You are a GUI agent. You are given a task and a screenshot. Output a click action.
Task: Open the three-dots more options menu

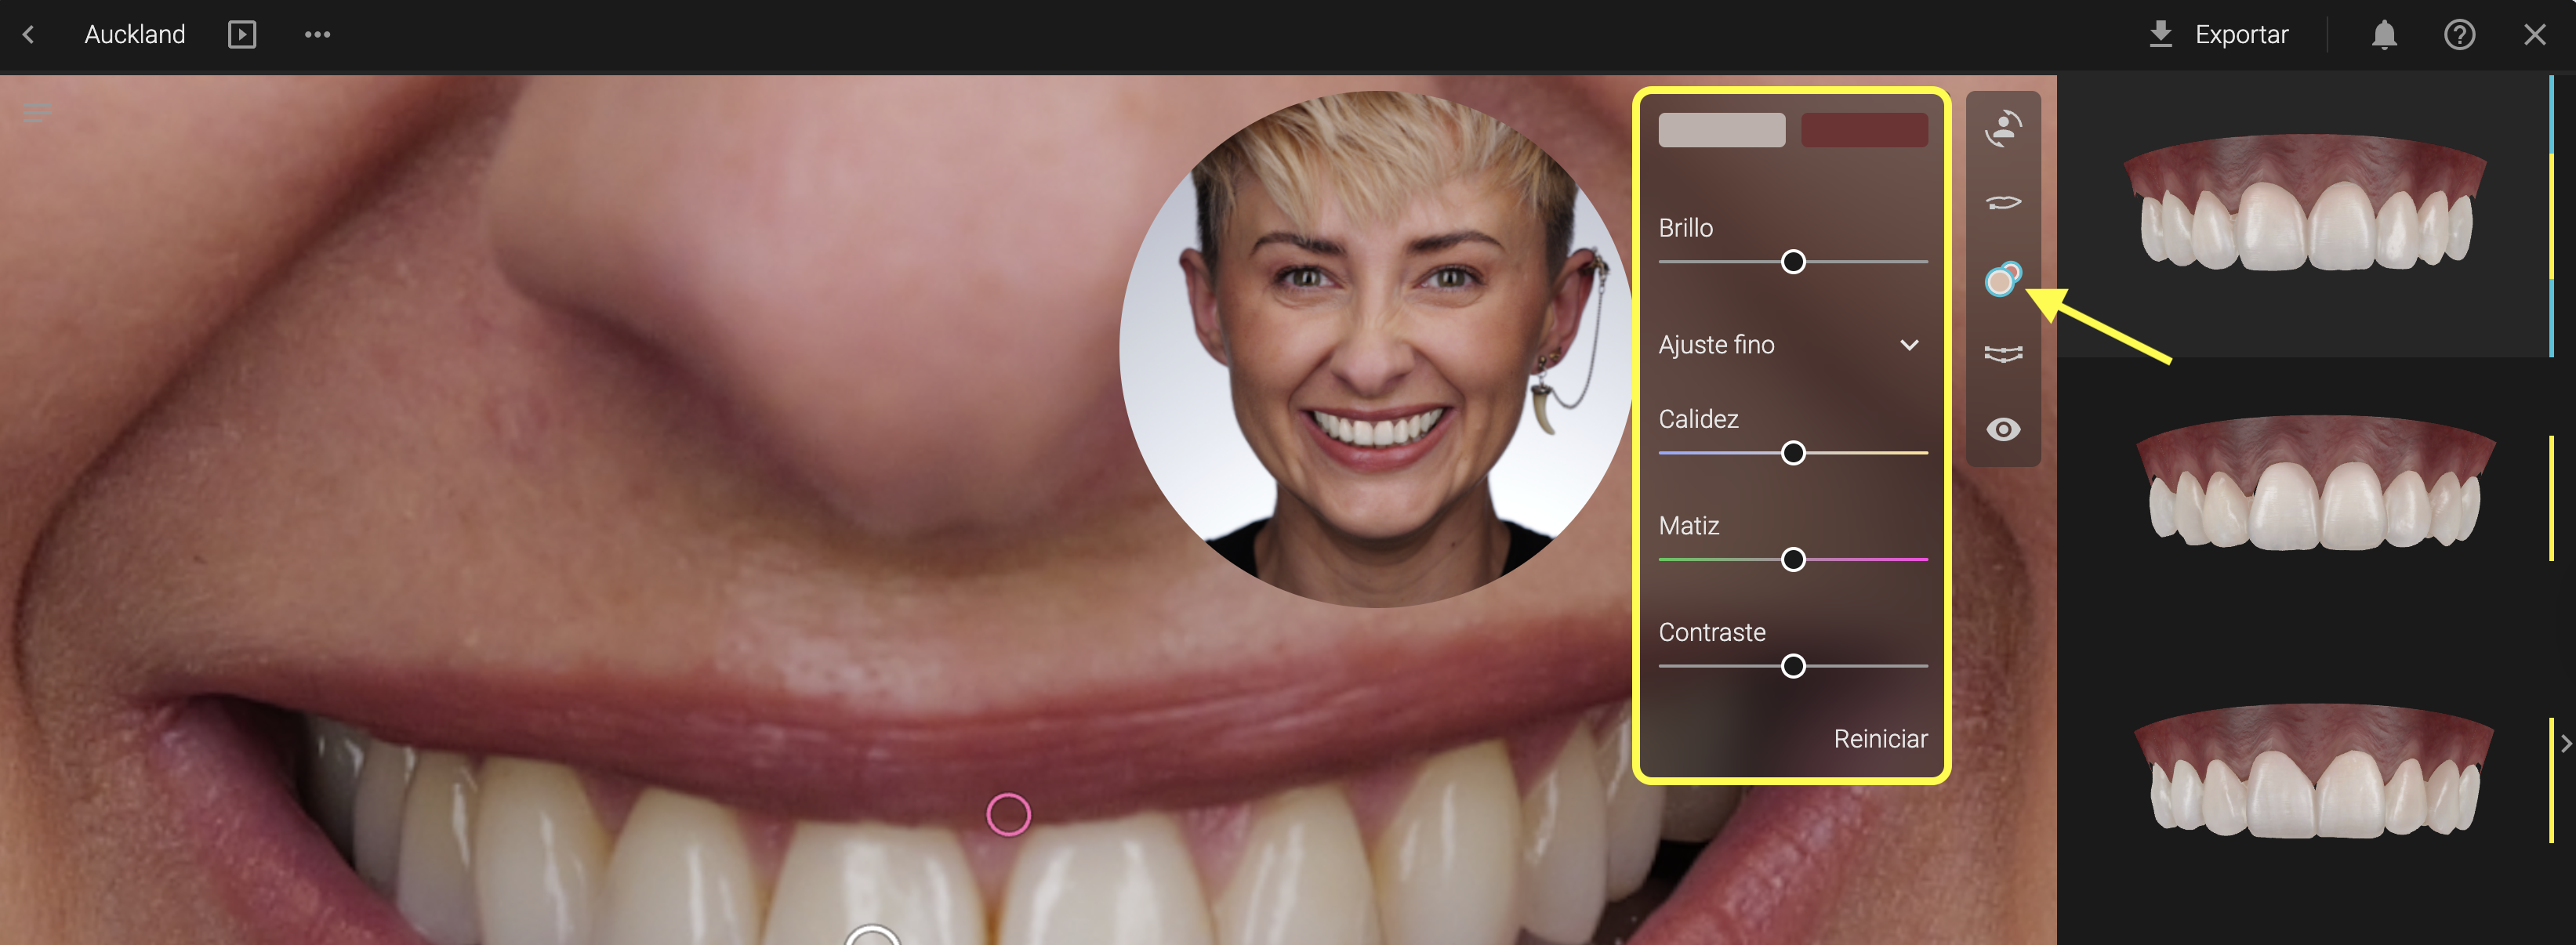click(x=317, y=35)
